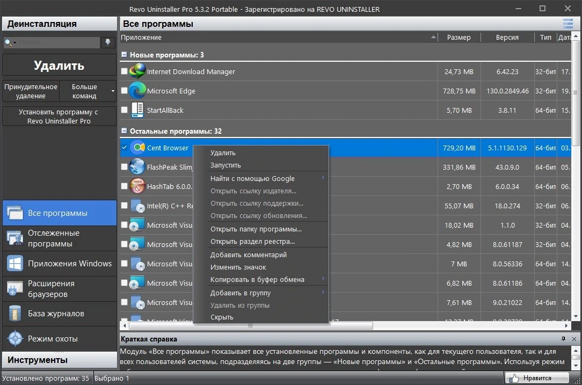
Task: Sort by 'Приложение' column header
Action: [279, 37]
